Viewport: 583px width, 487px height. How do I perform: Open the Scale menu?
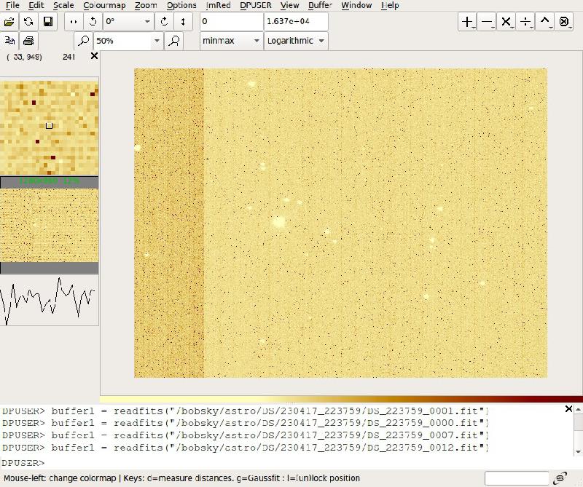point(63,5)
